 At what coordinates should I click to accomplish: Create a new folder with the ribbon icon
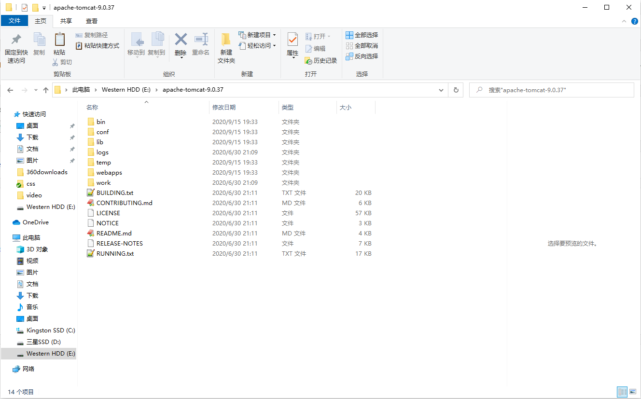tap(226, 40)
